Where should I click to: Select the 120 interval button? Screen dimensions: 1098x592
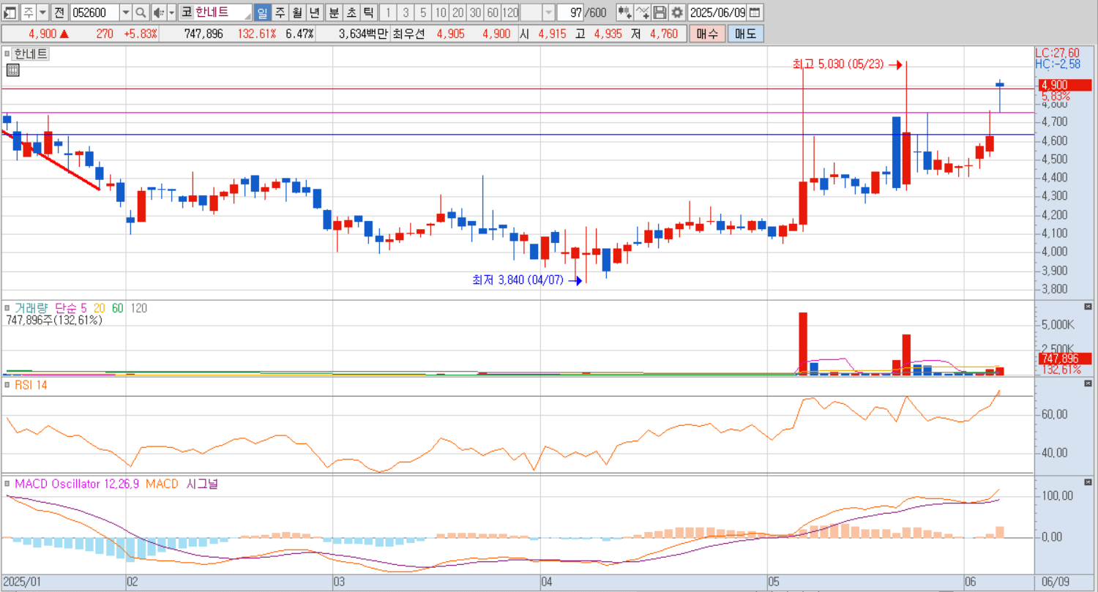click(511, 12)
